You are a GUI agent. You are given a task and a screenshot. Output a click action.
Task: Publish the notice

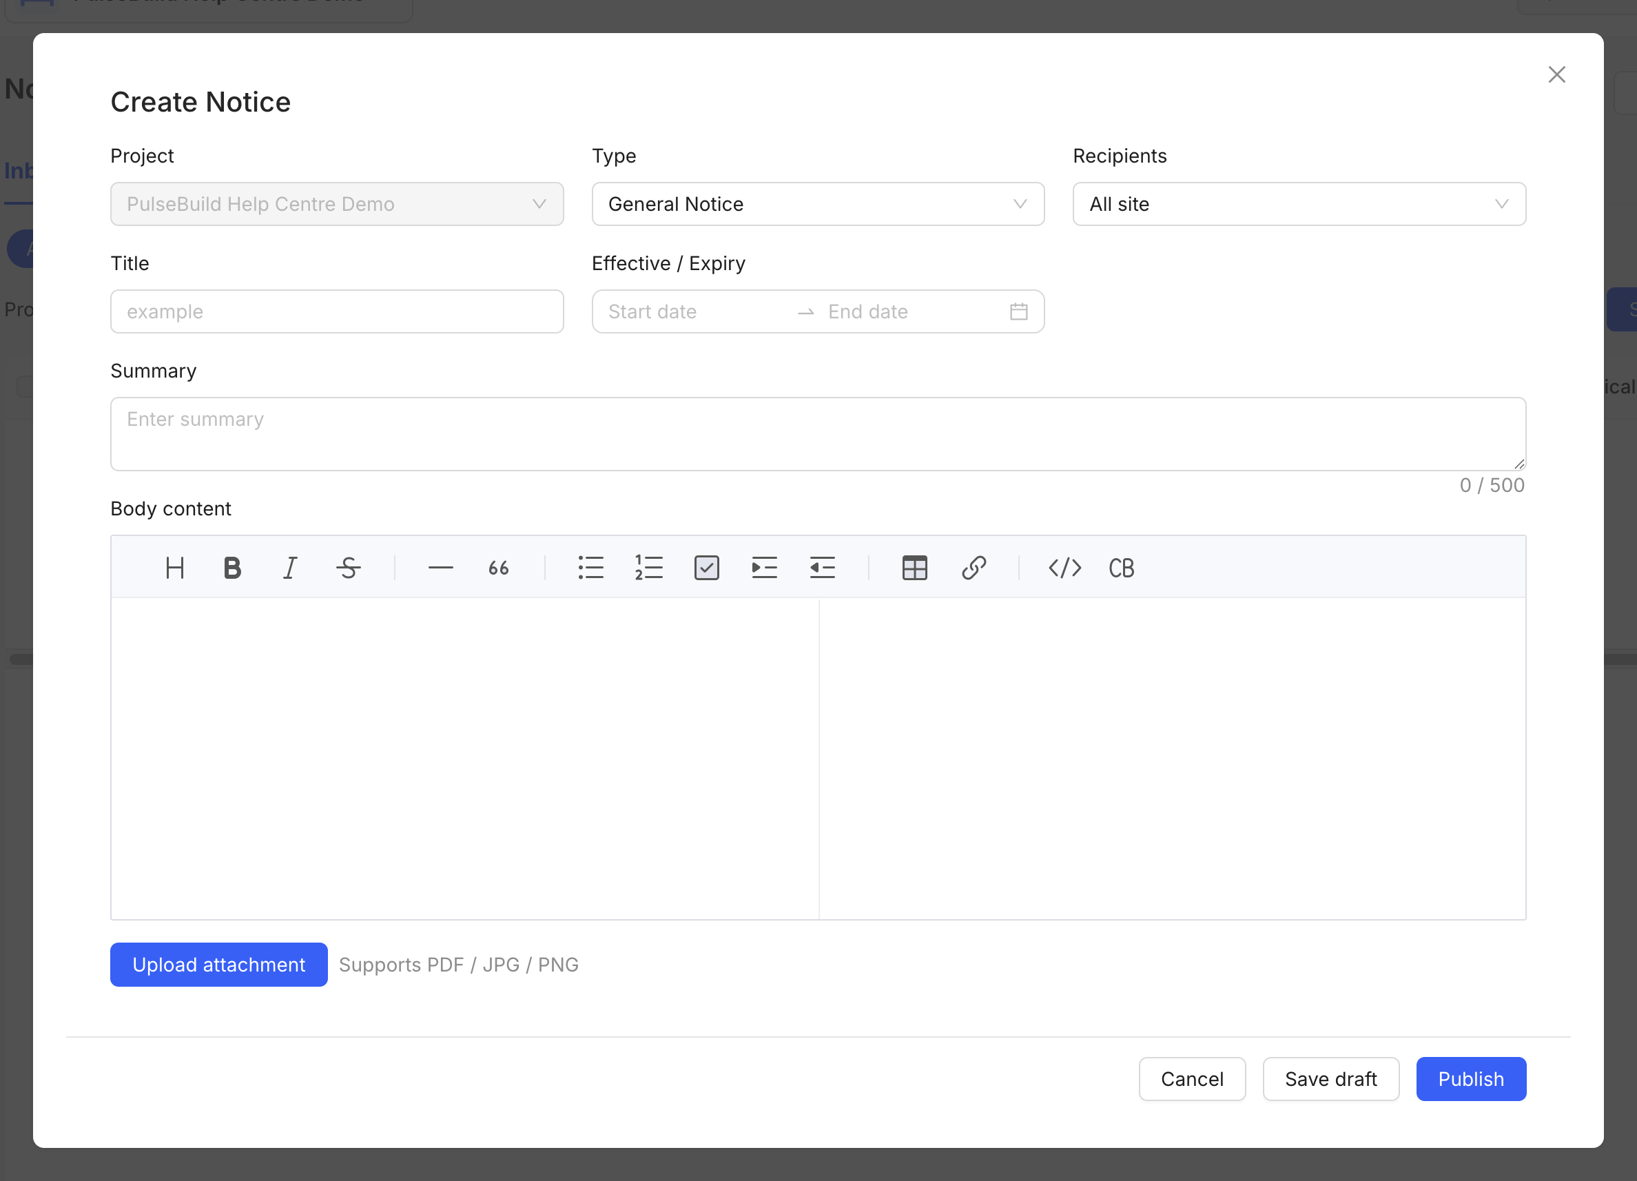pos(1471,1079)
